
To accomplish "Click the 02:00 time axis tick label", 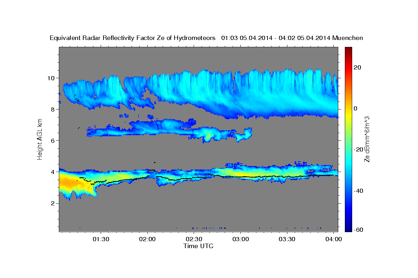I will coord(147,239).
